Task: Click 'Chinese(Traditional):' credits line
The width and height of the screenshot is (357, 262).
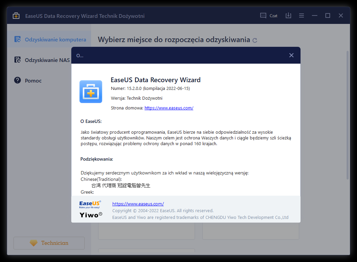Action: click(x=101, y=179)
